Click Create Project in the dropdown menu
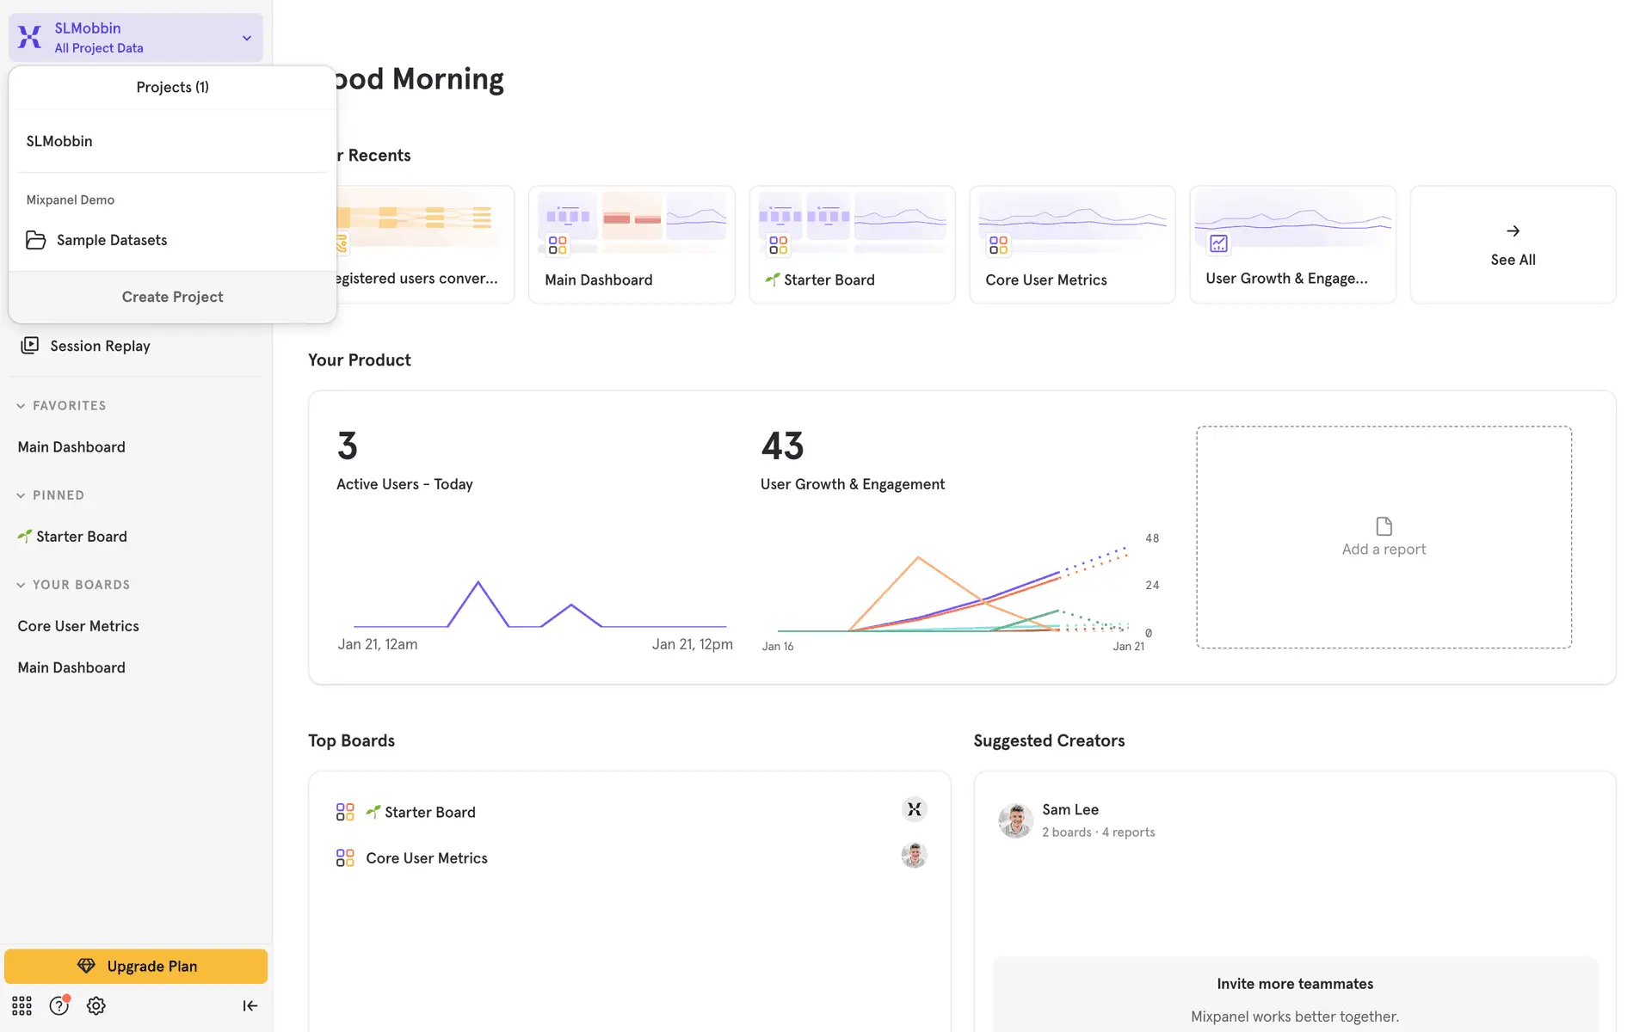The width and height of the screenshot is (1652, 1032). pos(172,297)
